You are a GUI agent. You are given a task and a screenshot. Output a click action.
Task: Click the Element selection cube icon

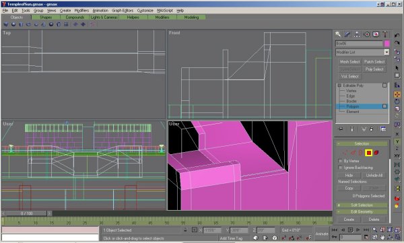(376, 153)
